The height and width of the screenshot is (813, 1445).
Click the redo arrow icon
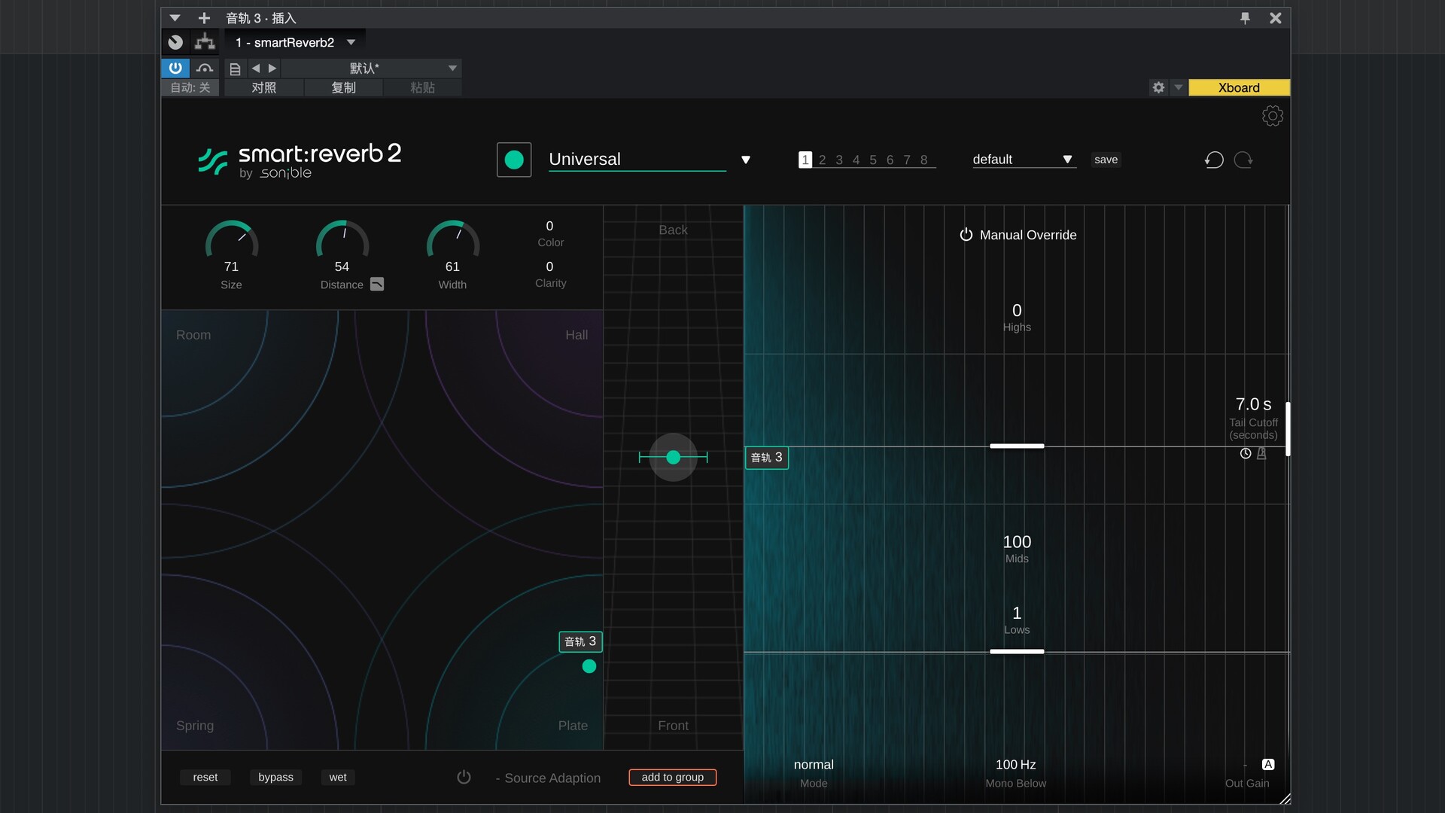pos(1243,160)
